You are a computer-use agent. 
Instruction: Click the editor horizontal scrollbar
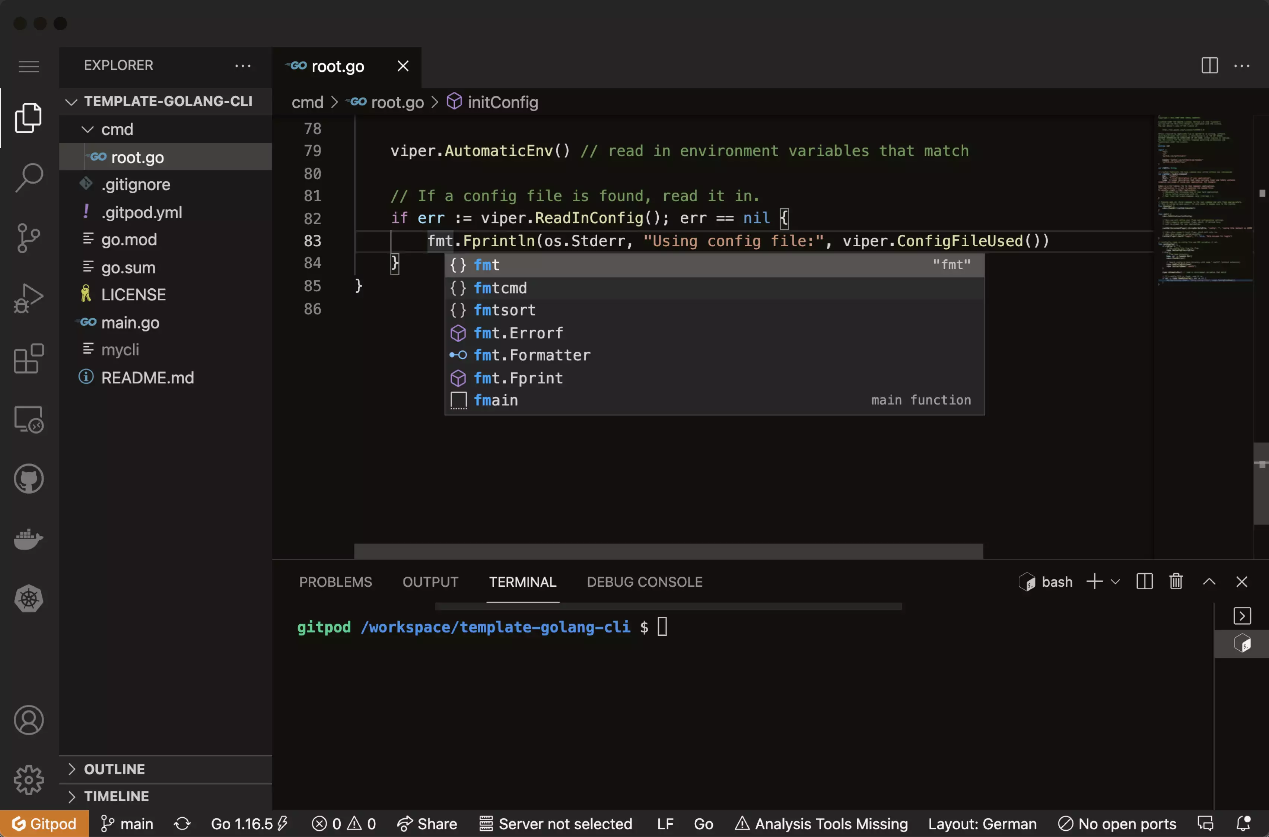[x=668, y=551]
